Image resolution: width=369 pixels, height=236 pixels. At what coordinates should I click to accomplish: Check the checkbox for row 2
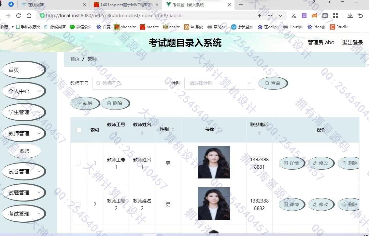pyautogui.click(x=78, y=204)
